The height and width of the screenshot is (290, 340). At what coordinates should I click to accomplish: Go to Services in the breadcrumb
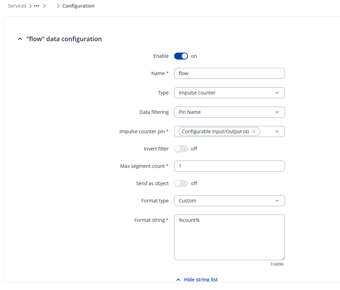[17, 6]
